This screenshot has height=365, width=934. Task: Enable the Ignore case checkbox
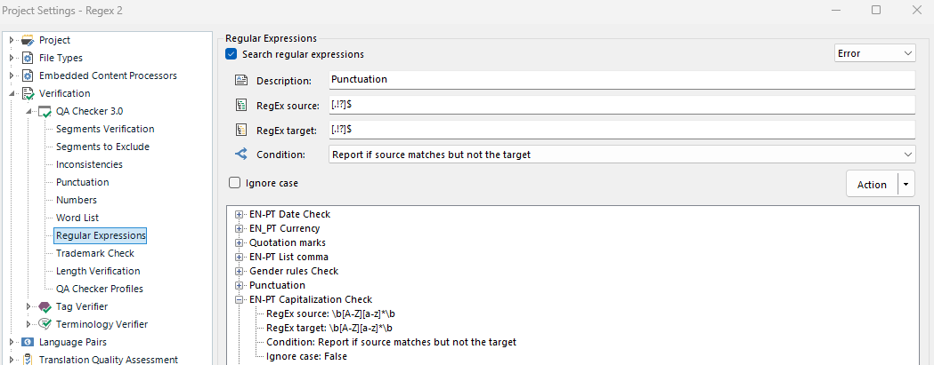click(234, 184)
